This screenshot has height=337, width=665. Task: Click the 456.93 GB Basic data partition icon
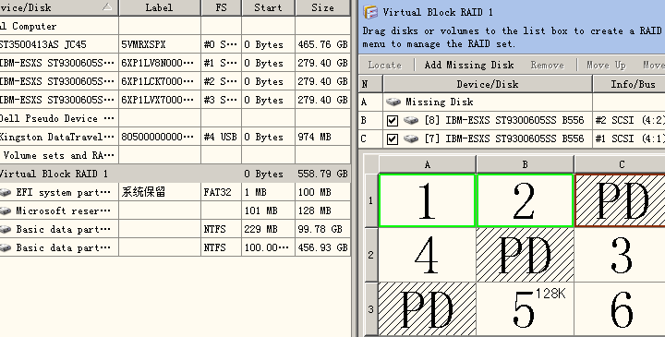tap(6, 247)
